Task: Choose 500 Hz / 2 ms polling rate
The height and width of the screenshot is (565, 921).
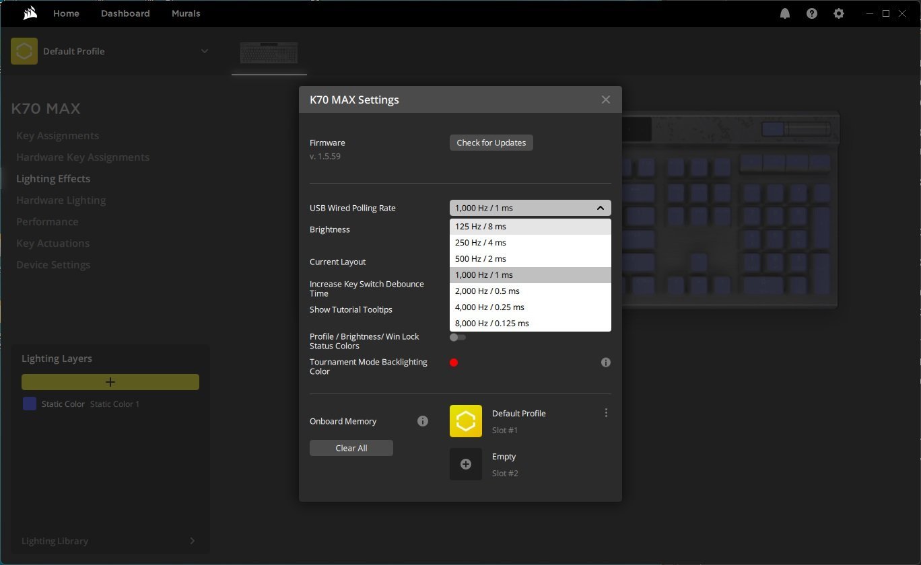Action: pos(531,259)
